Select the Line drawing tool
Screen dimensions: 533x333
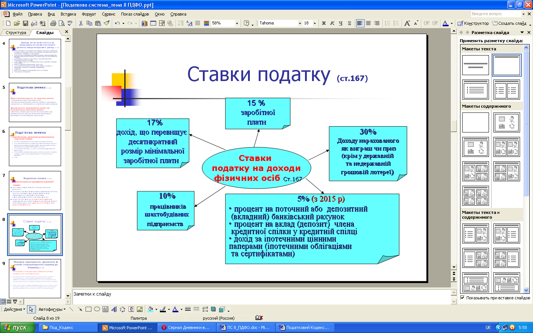[71, 309]
